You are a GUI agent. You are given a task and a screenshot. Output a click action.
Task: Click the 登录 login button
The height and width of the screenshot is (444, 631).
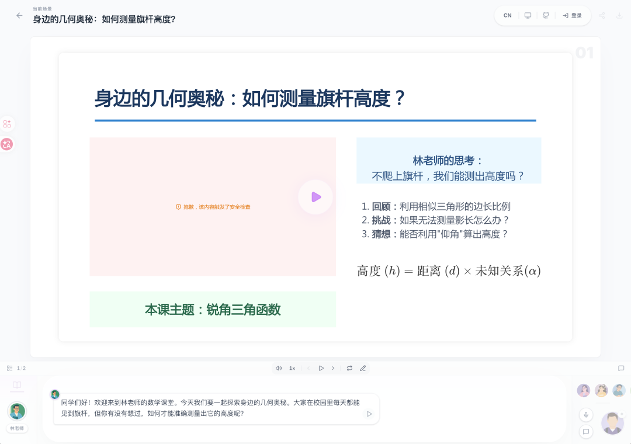[573, 15]
